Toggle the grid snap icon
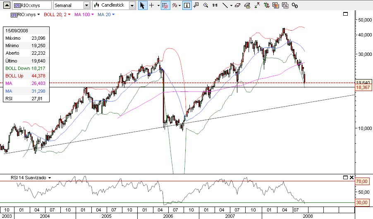 165,5
